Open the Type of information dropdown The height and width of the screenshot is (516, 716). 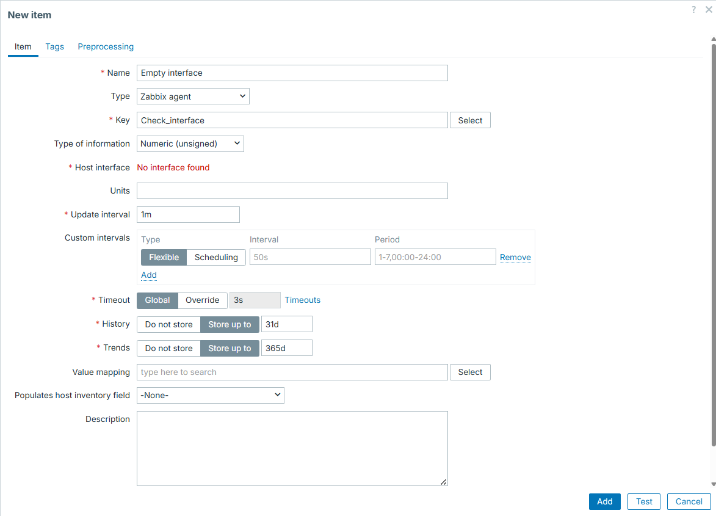(190, 144)
